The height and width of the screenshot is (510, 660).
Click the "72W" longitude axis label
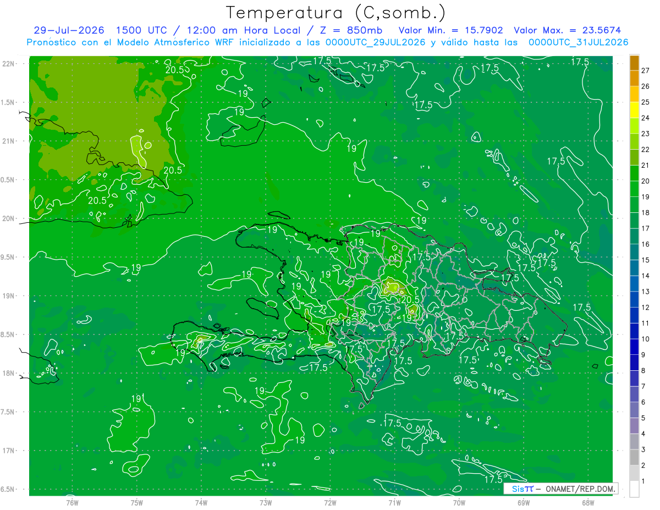330,502
